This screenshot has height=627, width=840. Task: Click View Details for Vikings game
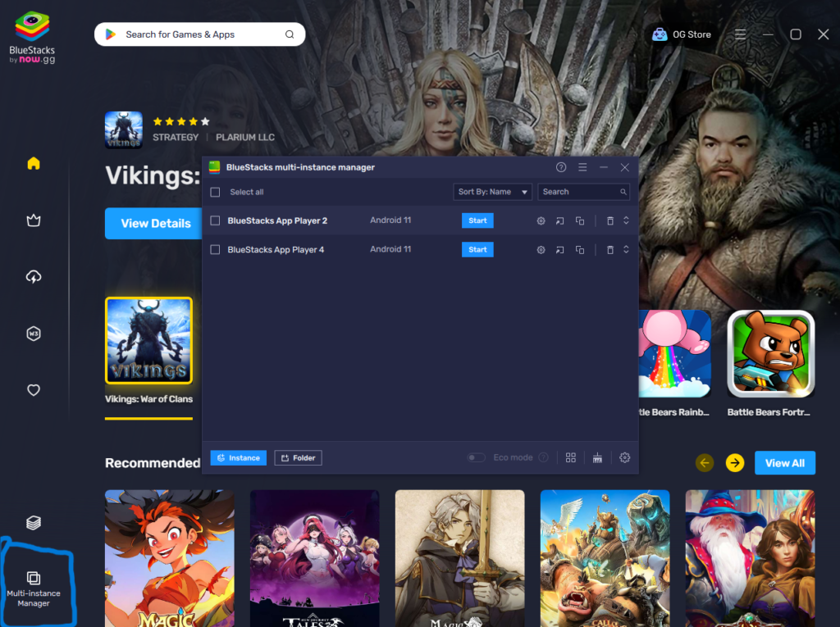click(154, 223)
